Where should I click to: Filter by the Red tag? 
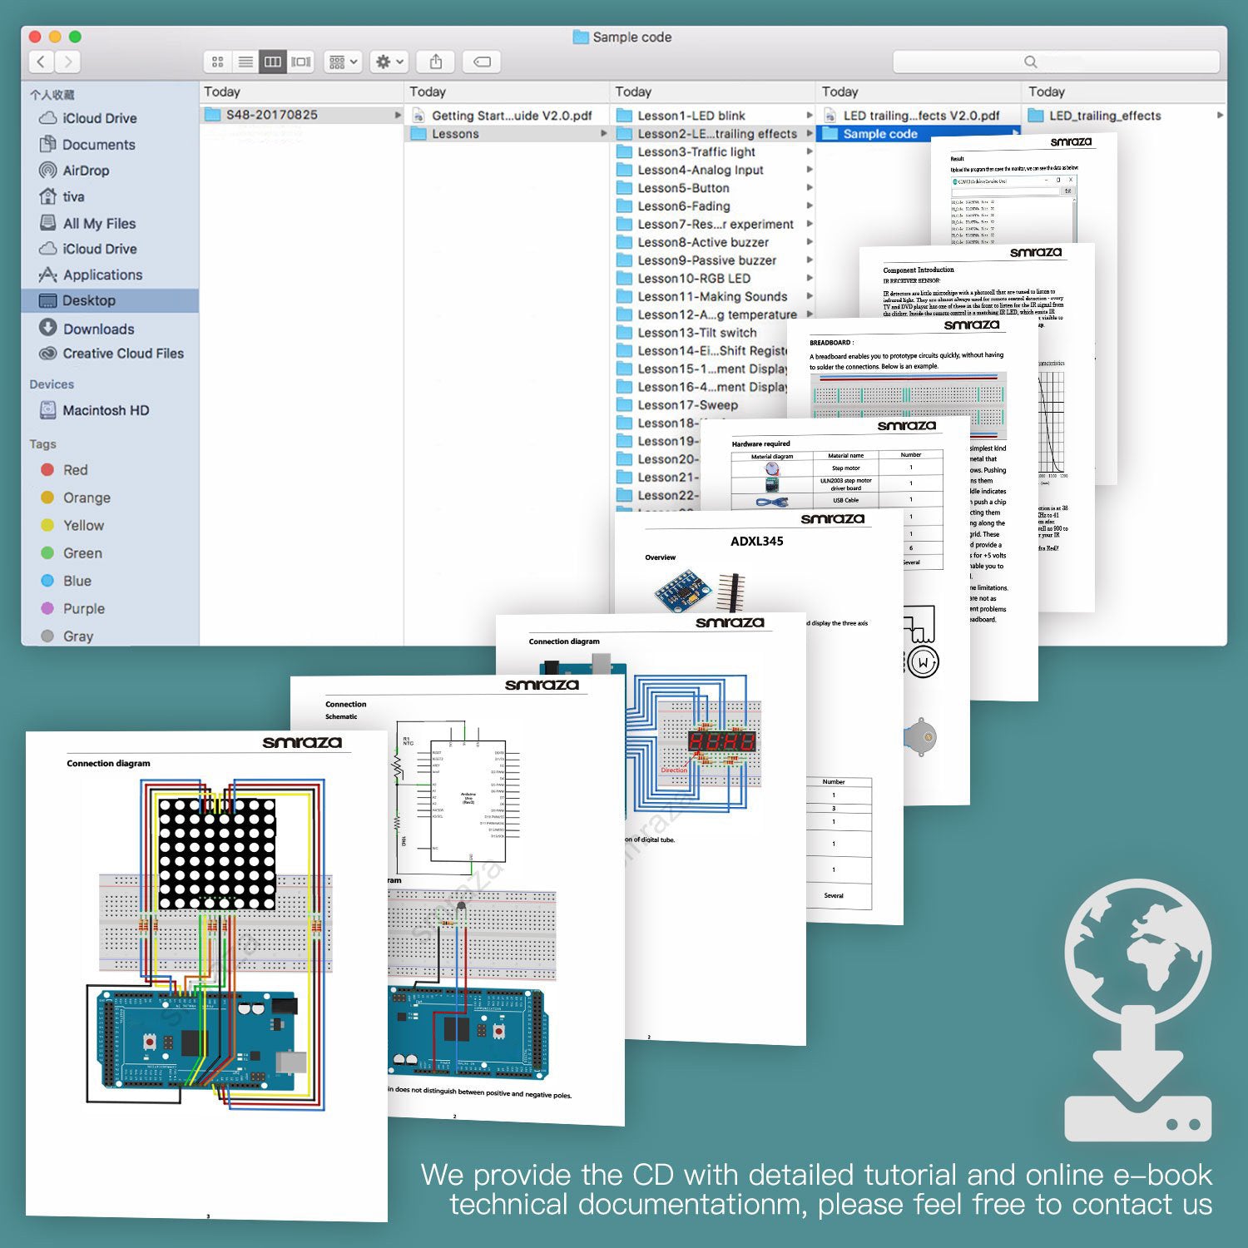point(64,470)
